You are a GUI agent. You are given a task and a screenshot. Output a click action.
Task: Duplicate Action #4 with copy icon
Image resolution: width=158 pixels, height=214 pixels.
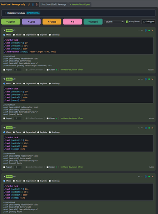146,176
